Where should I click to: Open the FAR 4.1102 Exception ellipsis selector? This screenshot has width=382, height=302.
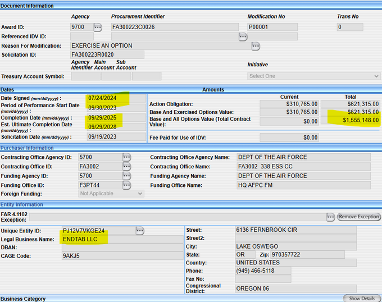[x=330, y=217]
